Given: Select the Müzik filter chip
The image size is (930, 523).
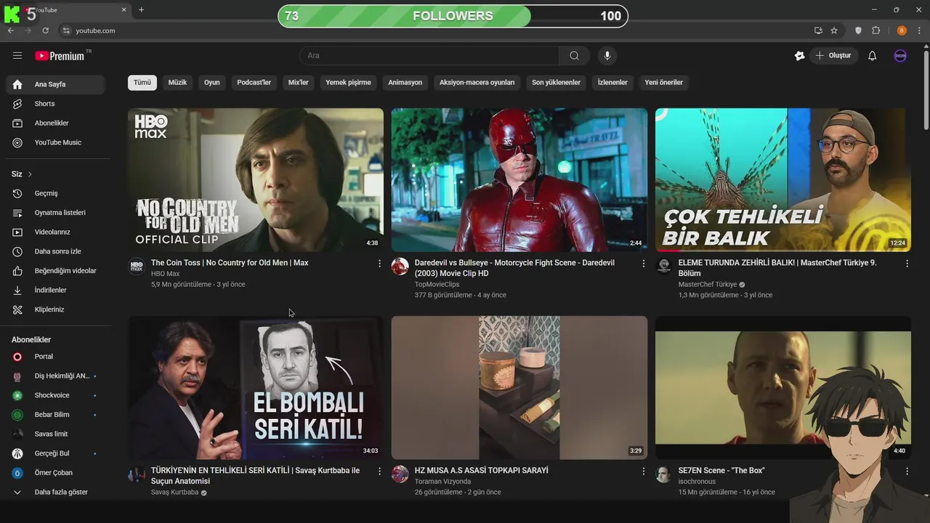Looking at the screenshot, I should point(177,83).
